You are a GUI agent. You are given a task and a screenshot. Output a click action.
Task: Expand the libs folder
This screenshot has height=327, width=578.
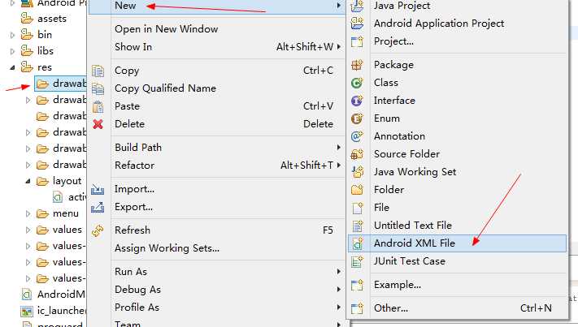click(x=12, y=51)
